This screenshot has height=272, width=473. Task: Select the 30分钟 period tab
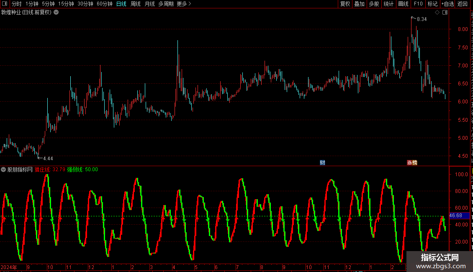85,4
